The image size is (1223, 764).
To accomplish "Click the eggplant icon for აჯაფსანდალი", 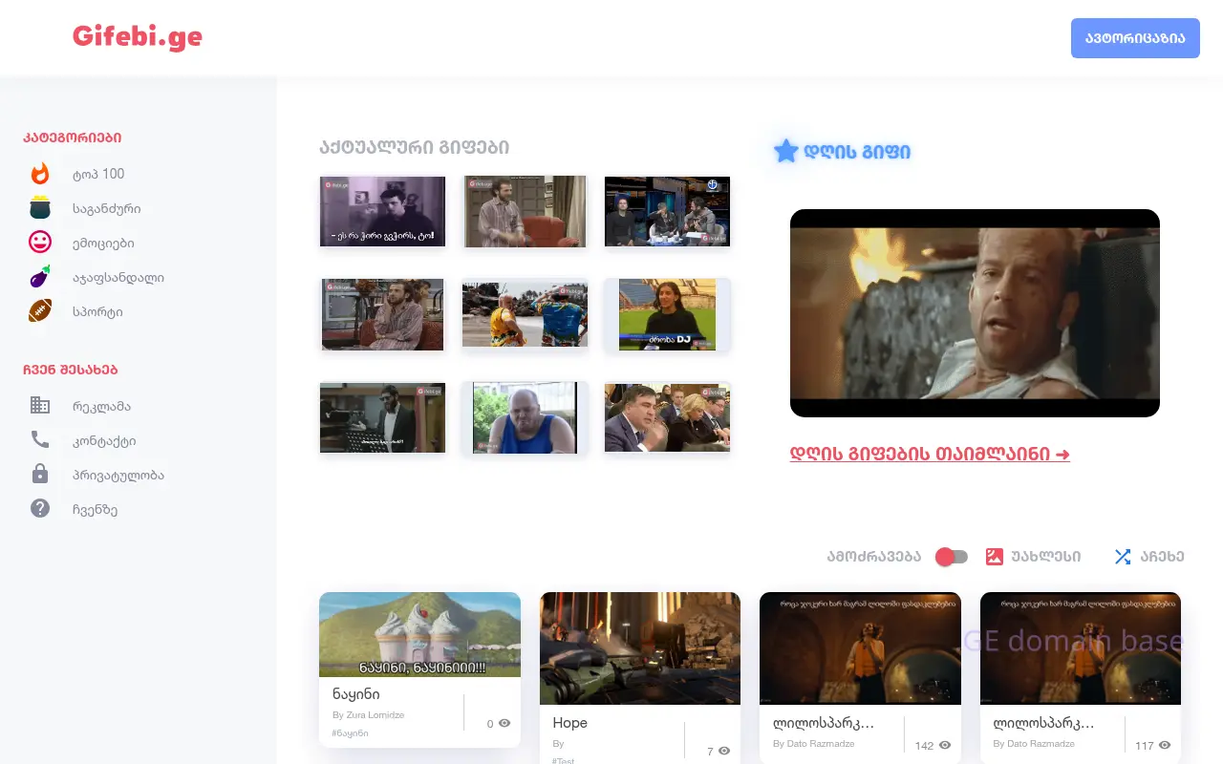I will pyautogui.click(x=40, y=278).
